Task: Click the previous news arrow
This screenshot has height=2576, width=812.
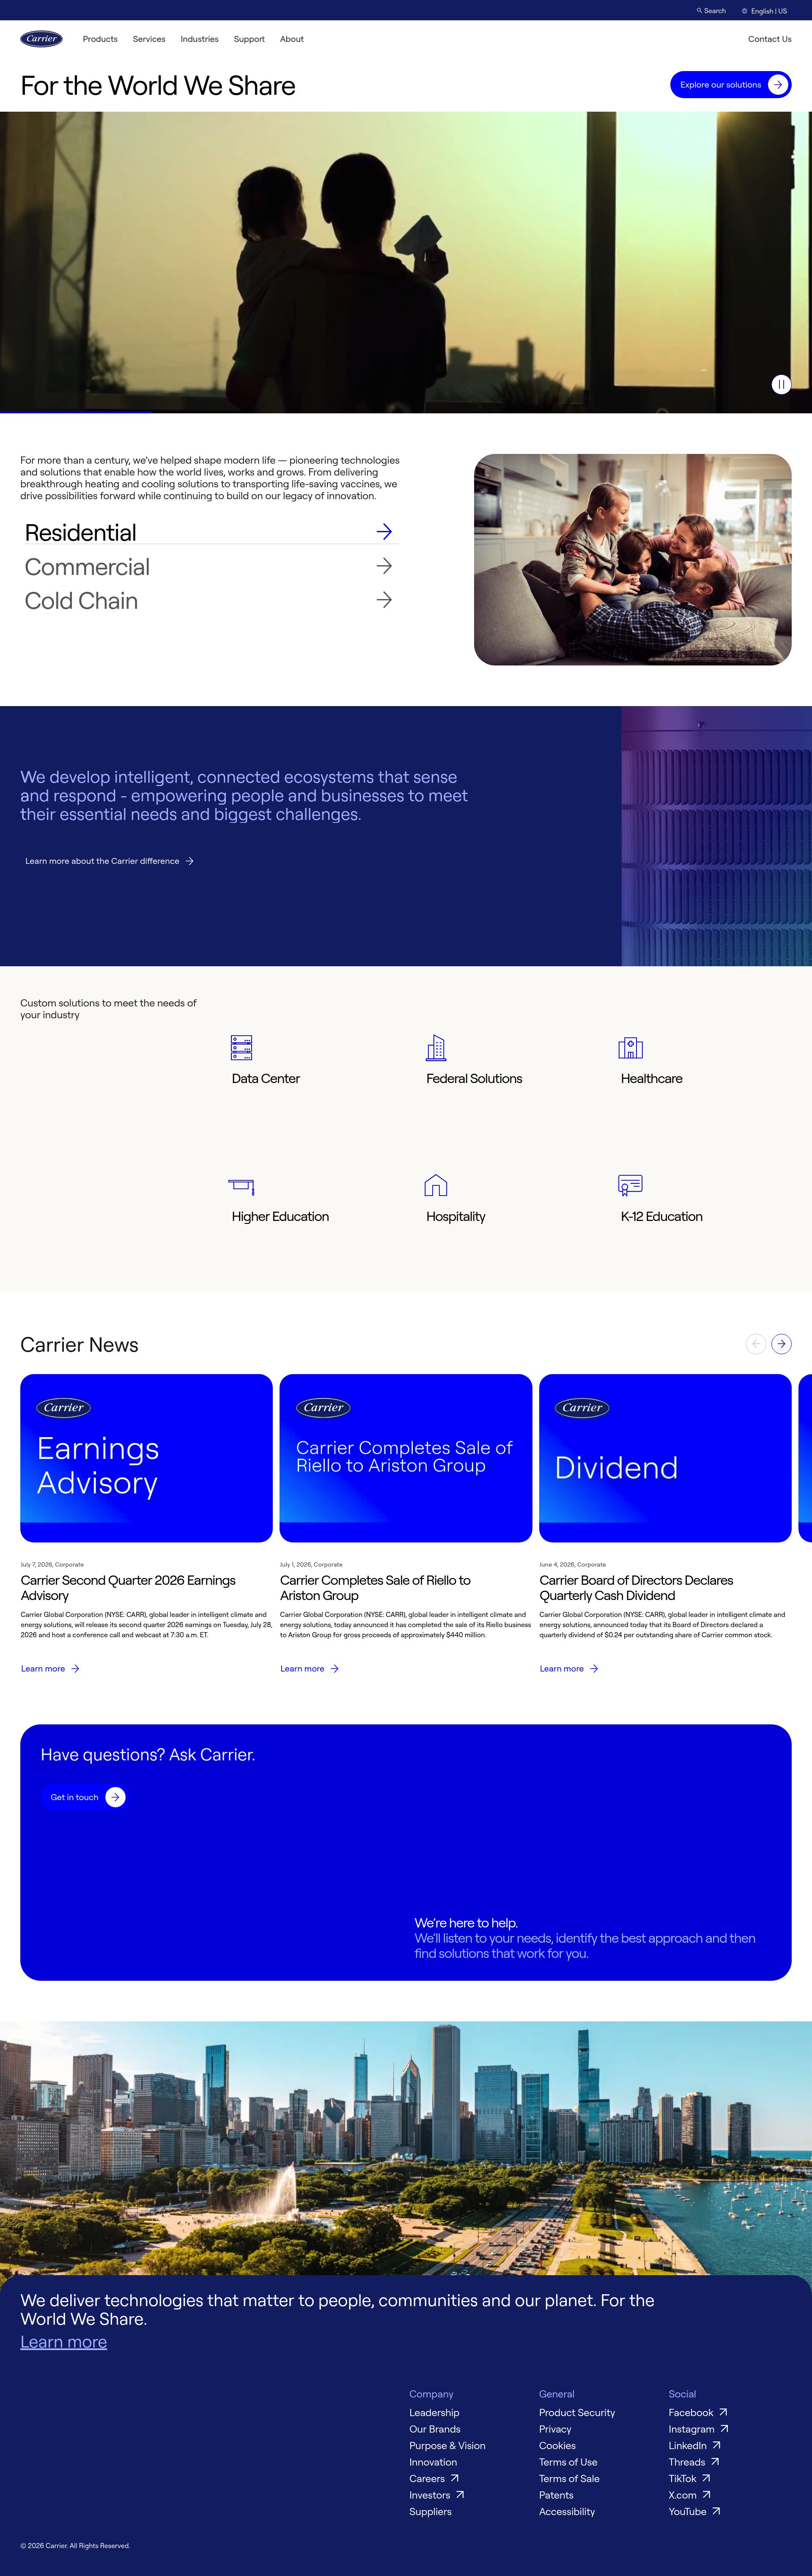Action: pos(756,1344)
